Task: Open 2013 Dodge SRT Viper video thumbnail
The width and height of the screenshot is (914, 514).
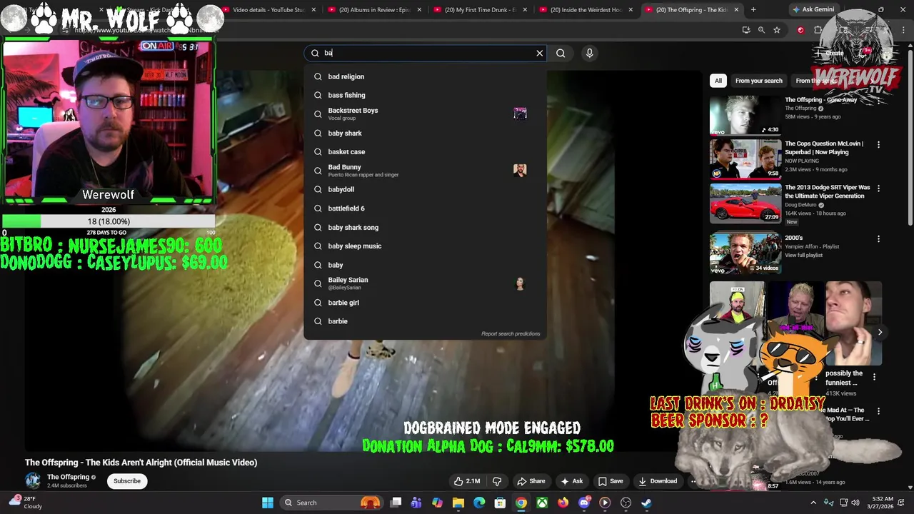Action: pyautogui.click(x=745, y=203)
